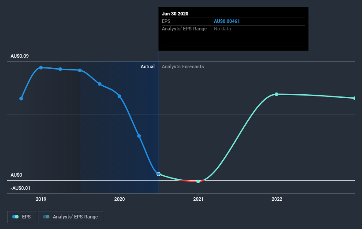Screen dimensions: 362x229
Task: Click the 2022 forecast data point
Action: point(276,94)
